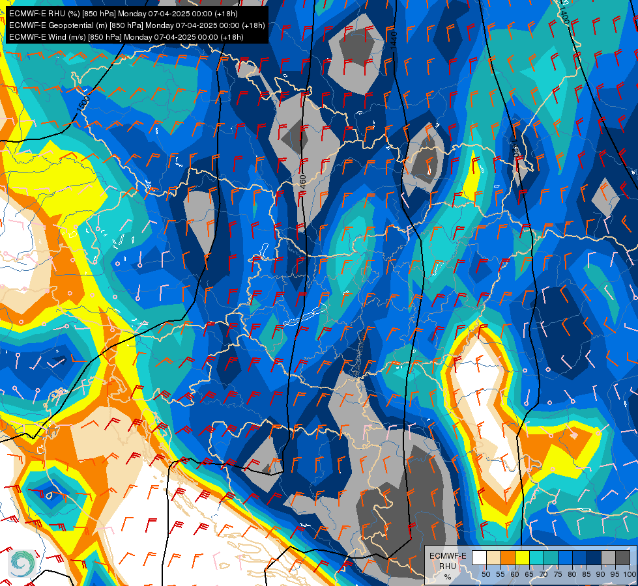Viewport: 638px width, 586px height.
Task: Click the legend label 85
Action: pos(587,574)
